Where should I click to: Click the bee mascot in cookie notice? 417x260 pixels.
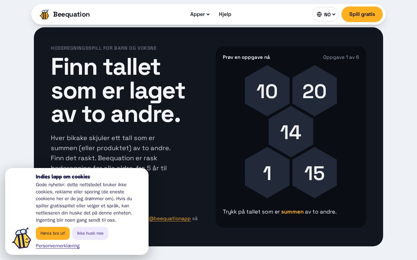(x=22, y=238)
